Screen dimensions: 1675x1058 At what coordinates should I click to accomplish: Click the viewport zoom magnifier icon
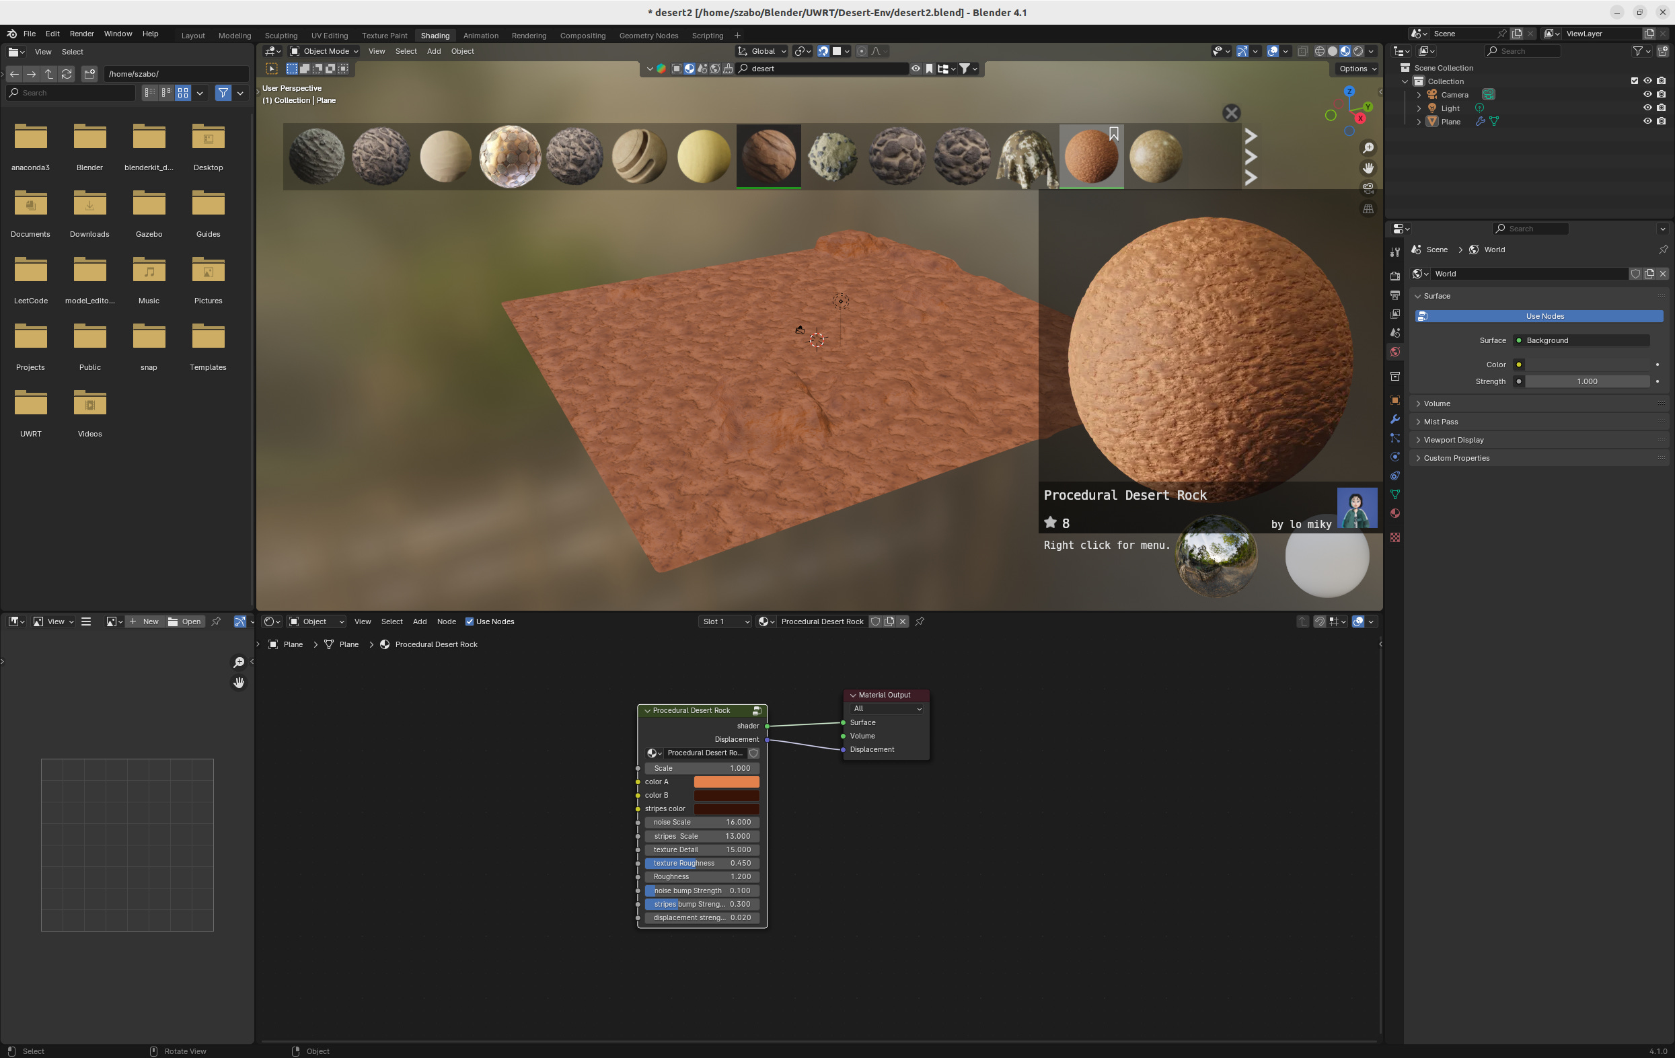pyautogui.click(x=1368, y=148)
